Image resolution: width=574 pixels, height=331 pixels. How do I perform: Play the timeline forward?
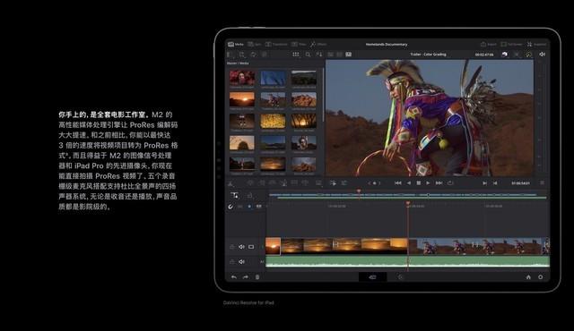click(428, 182)
